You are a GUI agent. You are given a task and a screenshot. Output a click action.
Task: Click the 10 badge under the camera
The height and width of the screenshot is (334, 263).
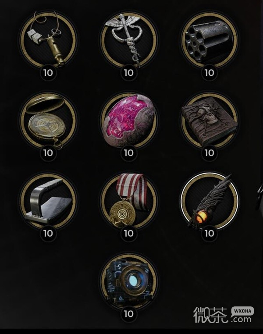[x=129, y=314]
